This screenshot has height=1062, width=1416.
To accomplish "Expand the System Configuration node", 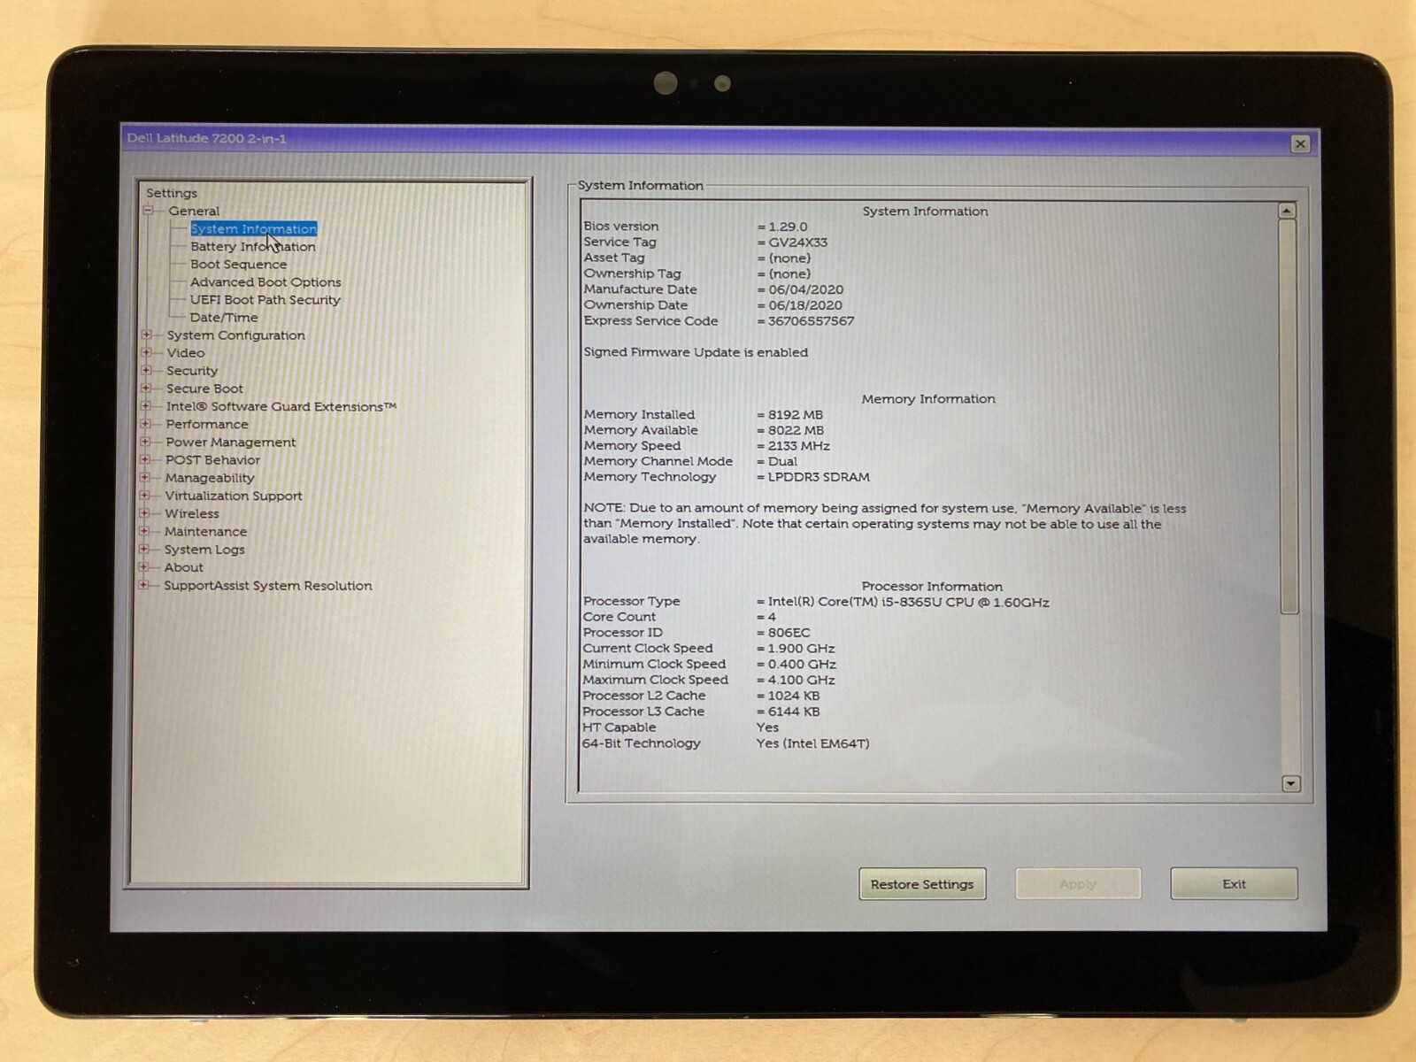I will click(x=146, y=335).
